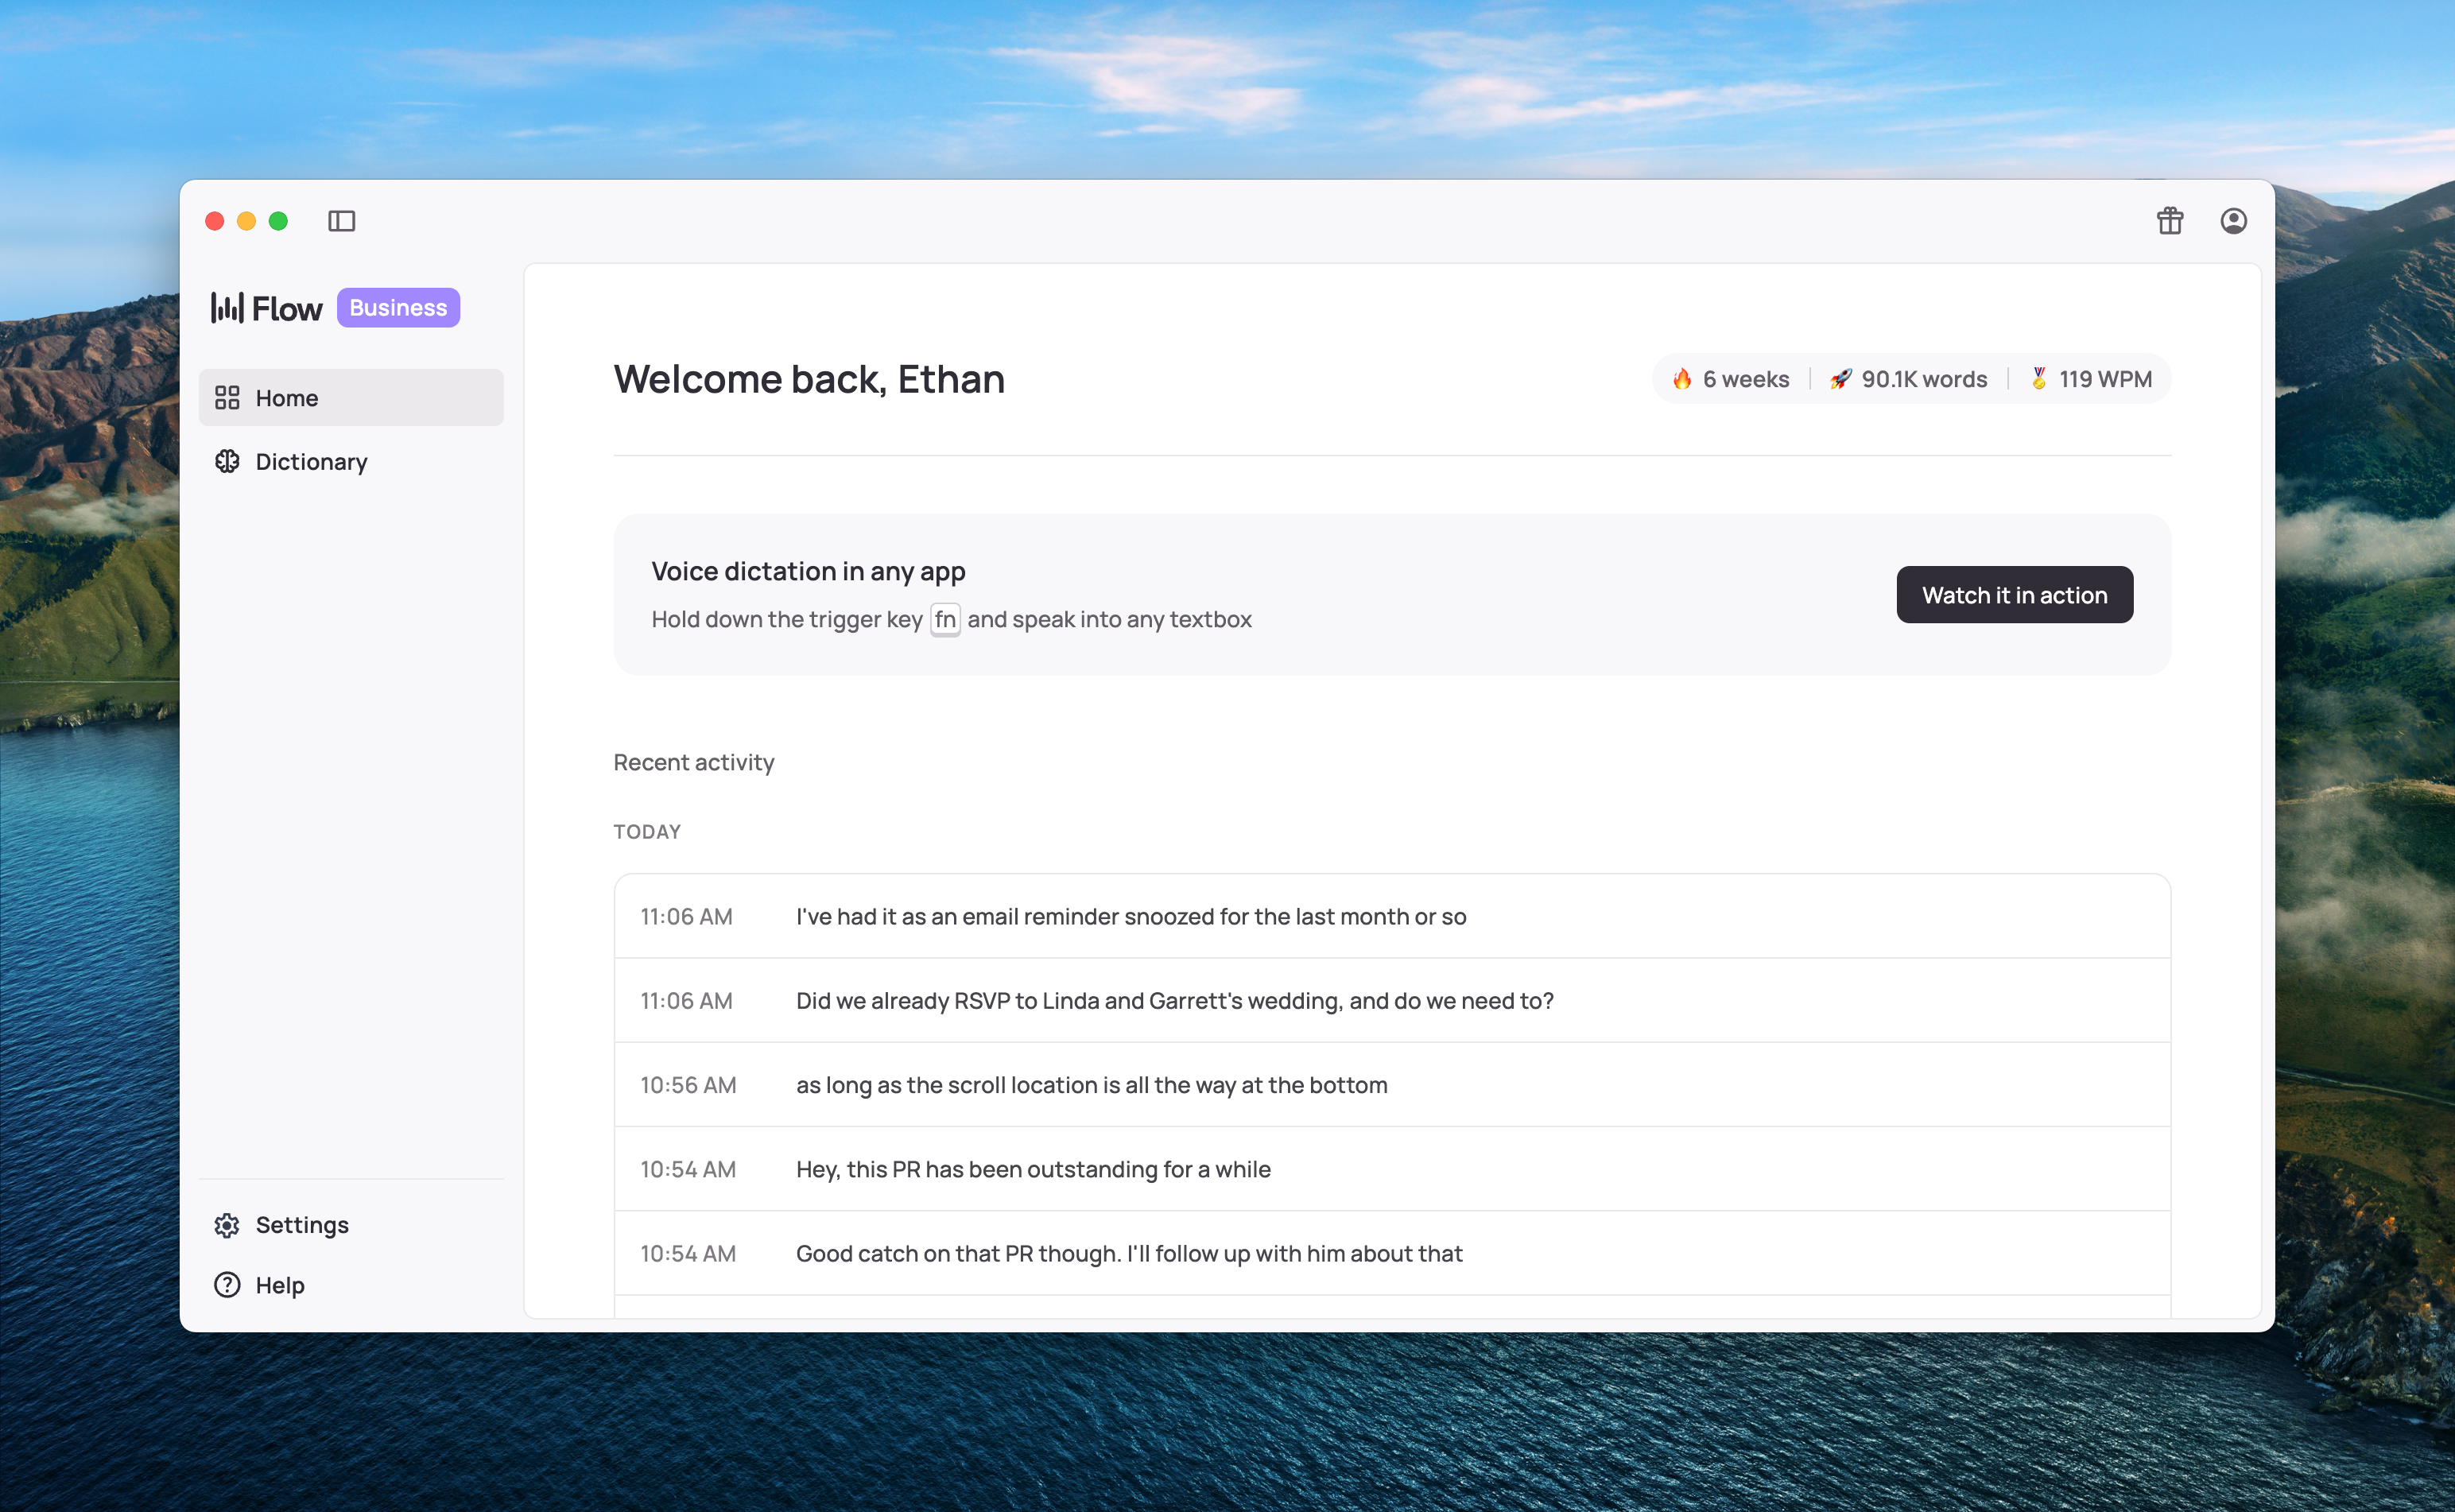Click the fire streak icon
Image resolution: width=2455 pixels, height=1512 pixels.
coord(1682,379)
